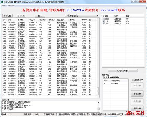This screenshot has width=147, height=117.
Task: Select group table row numbered 269
Action: [x=50, y=22]
